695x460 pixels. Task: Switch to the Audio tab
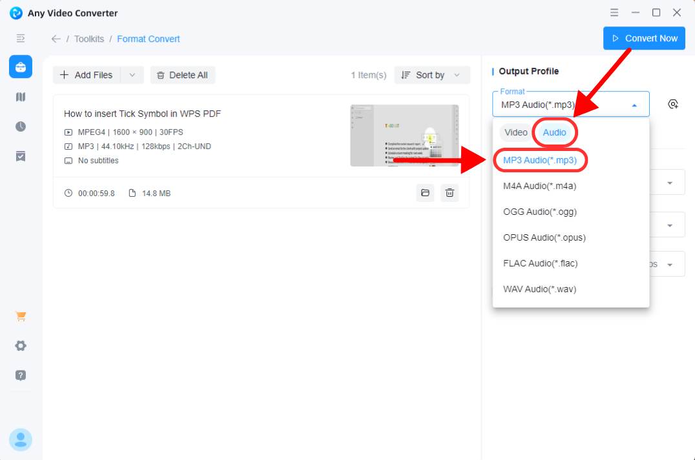554,132
